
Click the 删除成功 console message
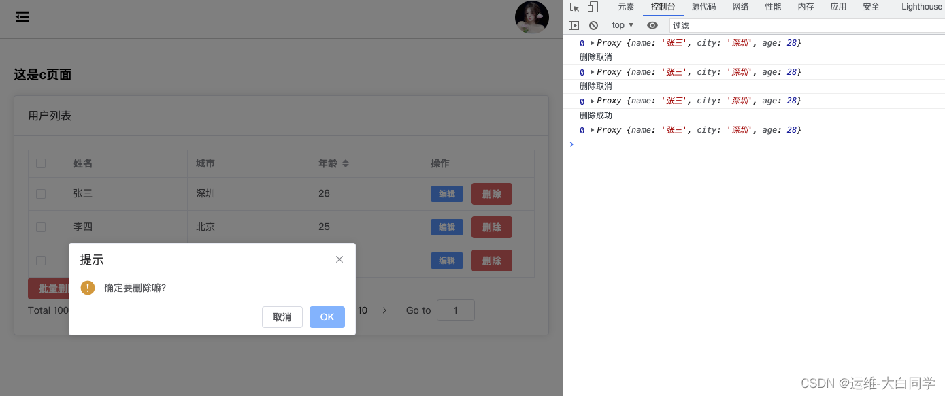(x=596, y=116)
